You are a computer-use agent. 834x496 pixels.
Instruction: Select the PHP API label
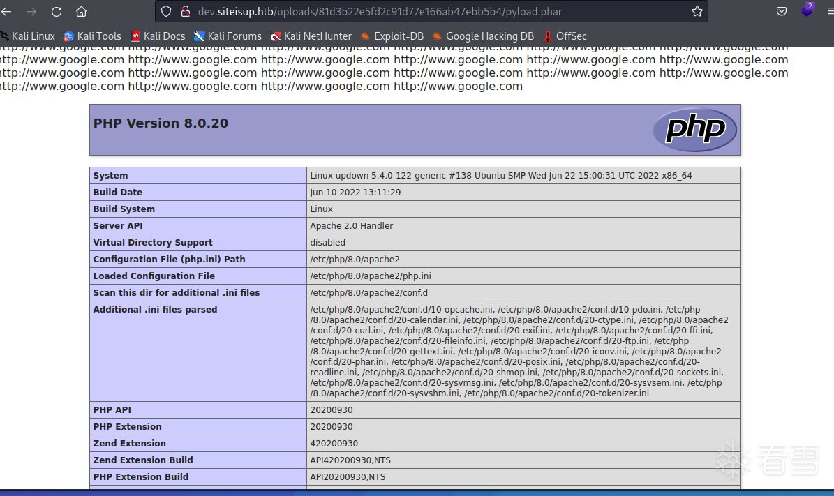[112, 410]
